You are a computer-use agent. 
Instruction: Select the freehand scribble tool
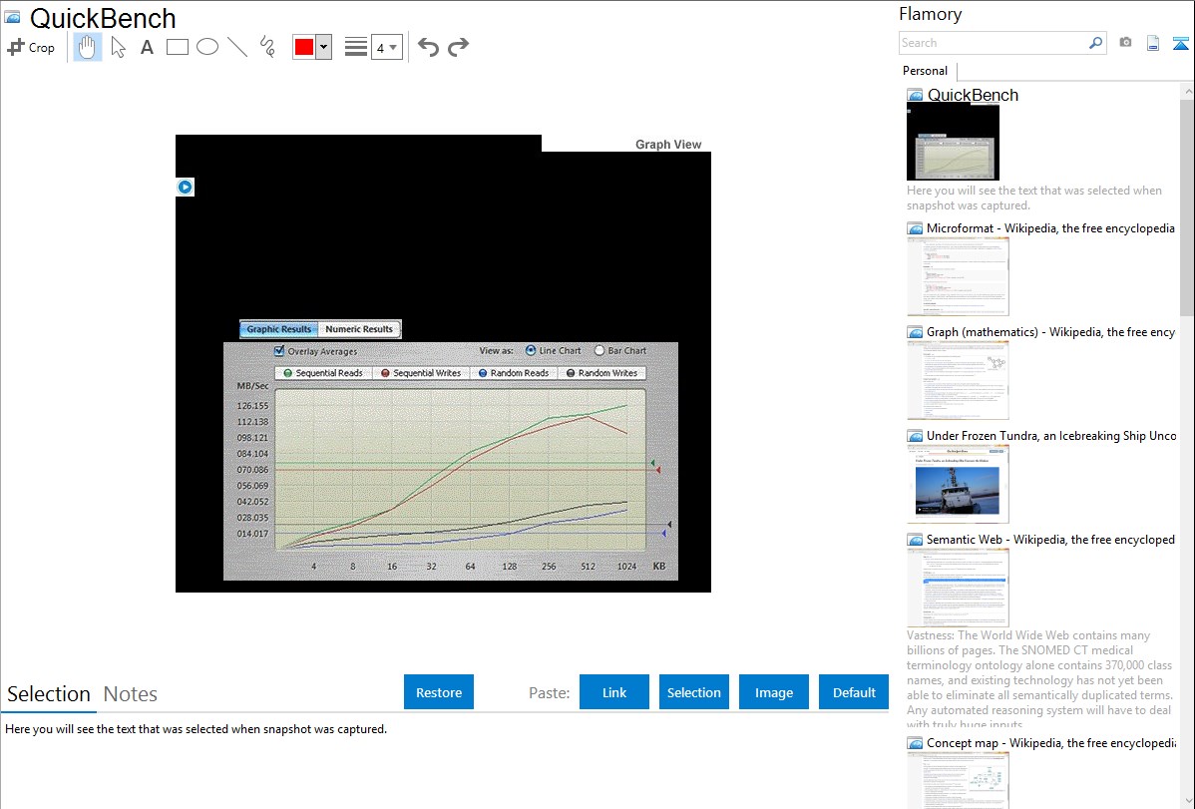click(x=267, y=47)
